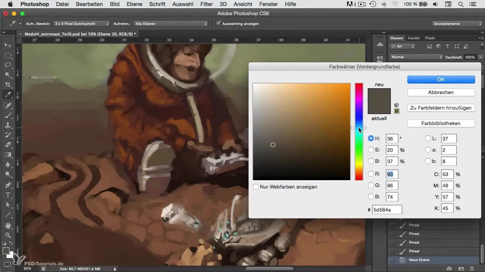Image resolution: width=485 pixels, height=272 pixels.
Task: Toggle Auswahlring anzeigen checkbox
Action: 218,23
